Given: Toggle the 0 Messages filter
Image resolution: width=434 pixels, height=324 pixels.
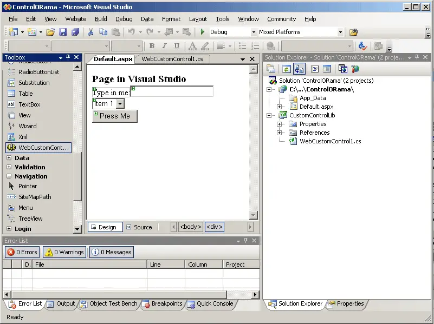Looking at the screenshot, I should click(x=112, y=252).
